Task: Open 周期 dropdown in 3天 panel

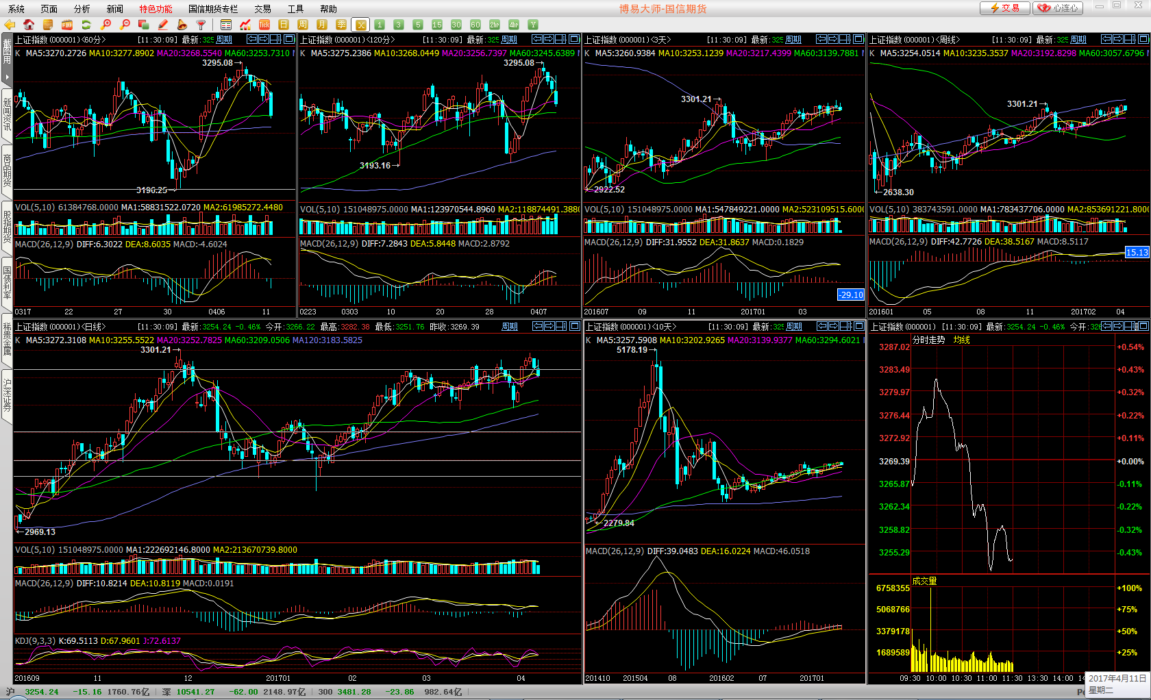Action: 793,40
